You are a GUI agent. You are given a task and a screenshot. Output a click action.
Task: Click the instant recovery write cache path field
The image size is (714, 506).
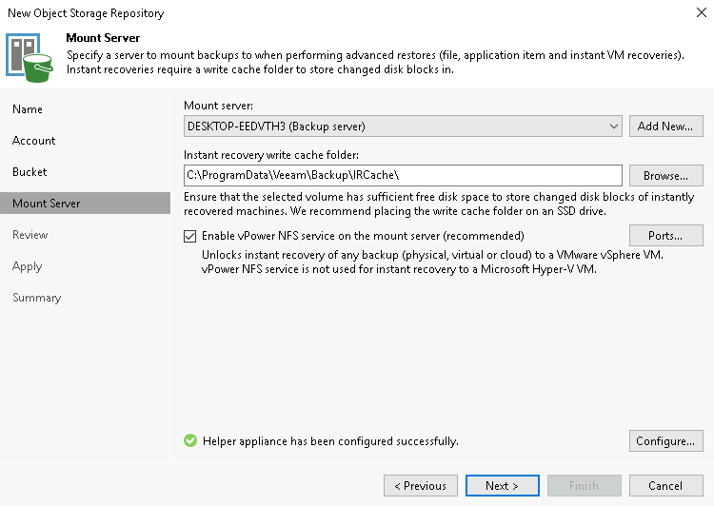point(403,175)
